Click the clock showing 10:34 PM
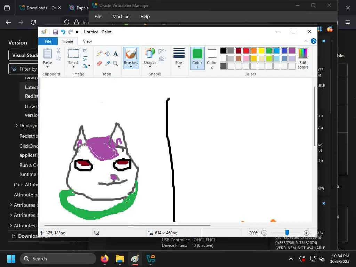356x267 pixels. coord(340,256)
